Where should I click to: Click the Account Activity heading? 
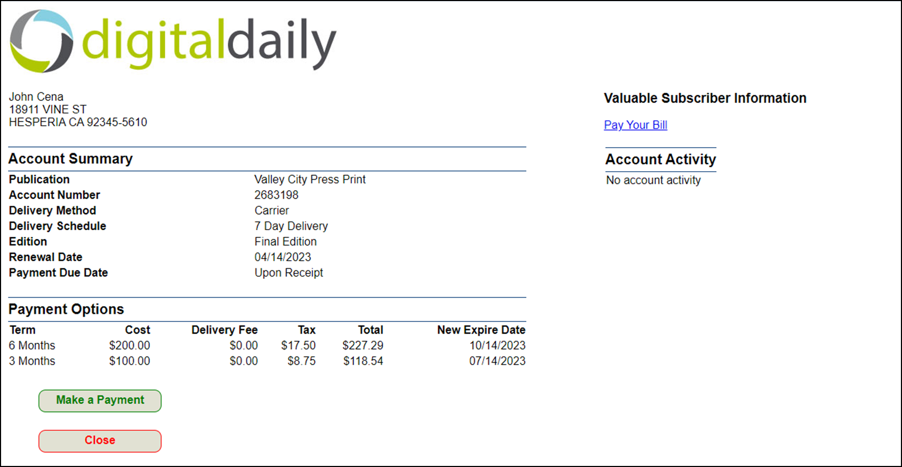660,159
